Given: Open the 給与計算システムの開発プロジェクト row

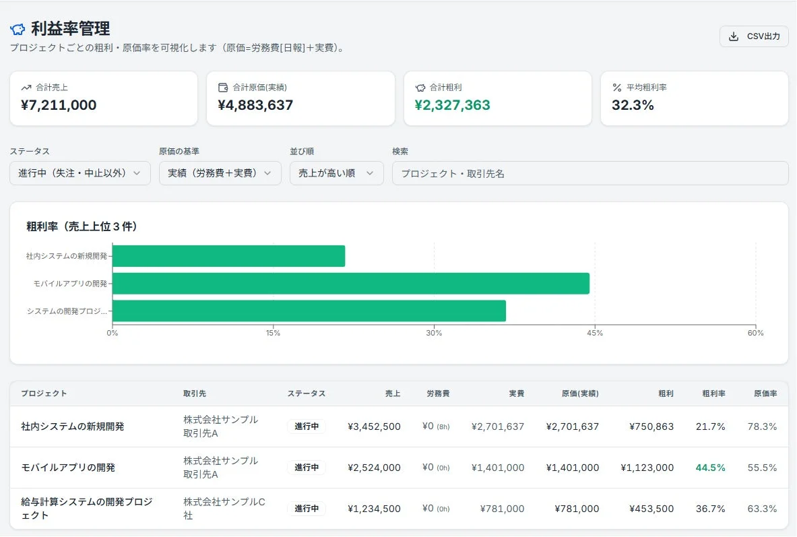Looking at the screenshot, I should (399, 509).
